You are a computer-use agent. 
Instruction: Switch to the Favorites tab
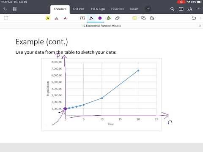[x=118, y=9]
